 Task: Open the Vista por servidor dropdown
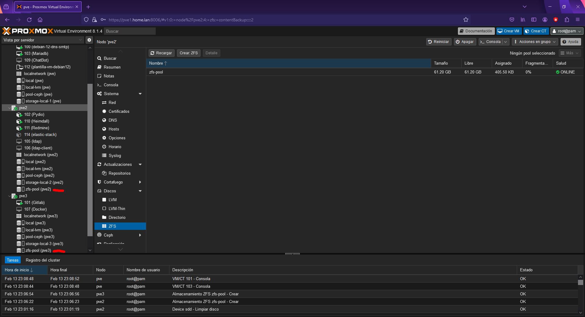click(43, 40)
